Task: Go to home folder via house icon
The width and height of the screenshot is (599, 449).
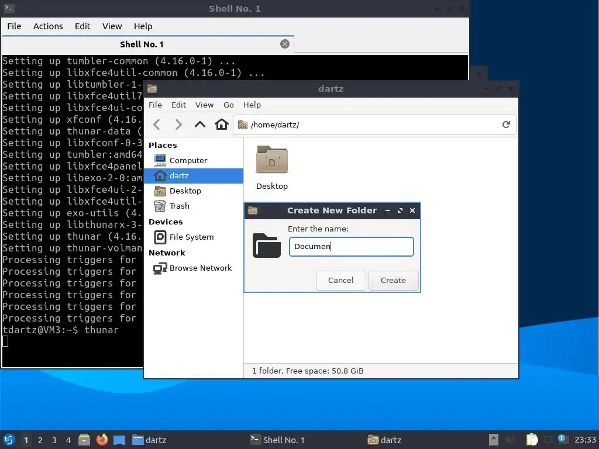Action: tap(222, 125)
